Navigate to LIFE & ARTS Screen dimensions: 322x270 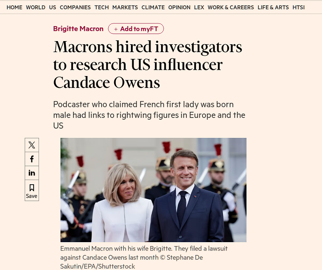click(x=273, y=8)
